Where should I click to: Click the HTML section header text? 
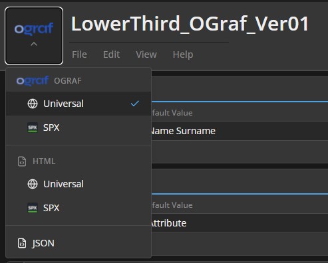(44, 161)
